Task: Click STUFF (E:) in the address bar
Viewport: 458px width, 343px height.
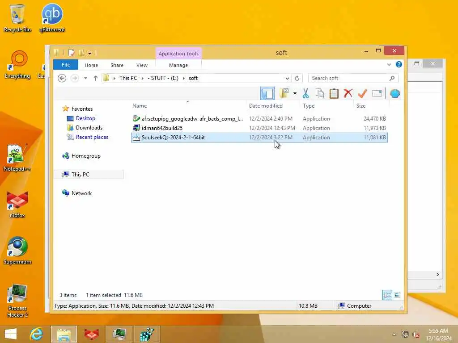Action: [x=163, y=78]
